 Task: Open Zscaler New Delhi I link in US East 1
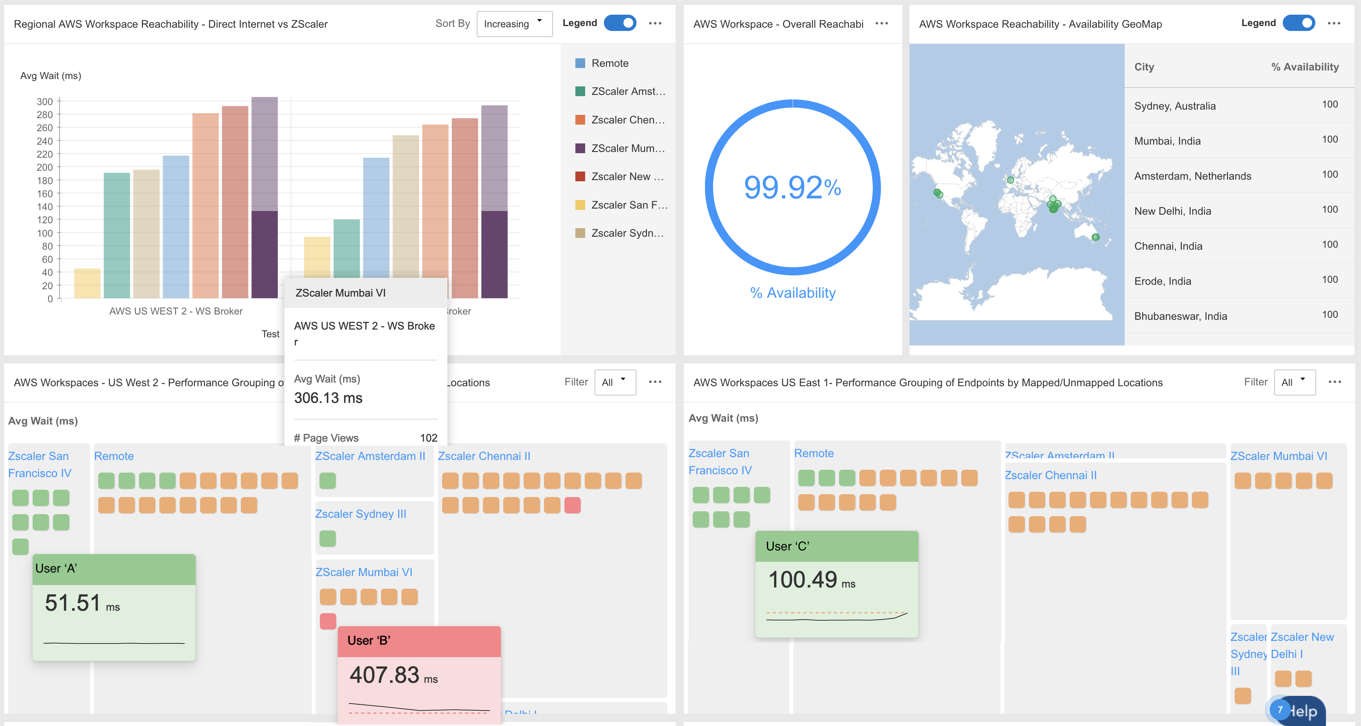point(1302,646)
